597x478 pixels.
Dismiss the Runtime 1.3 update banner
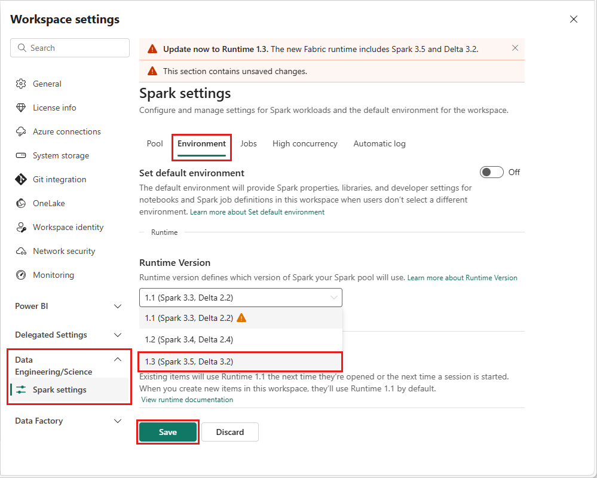[x=515, y=48]
